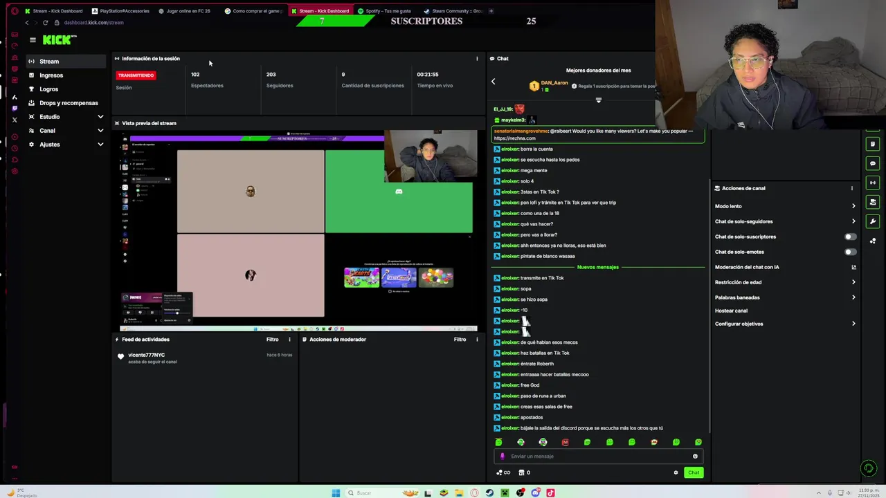The height and width of the screenshot is (498, 886).
Task: Click the document icon in right sidebar
Action: click(873, 145)
